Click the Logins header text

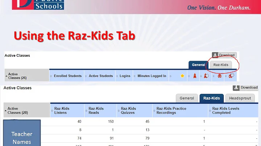coord(125,76)
